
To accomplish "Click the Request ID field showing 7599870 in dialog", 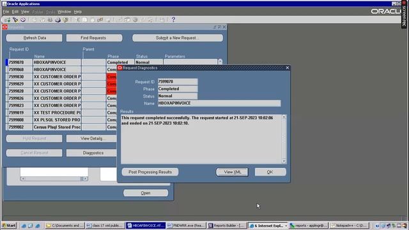I will [178, 82].
